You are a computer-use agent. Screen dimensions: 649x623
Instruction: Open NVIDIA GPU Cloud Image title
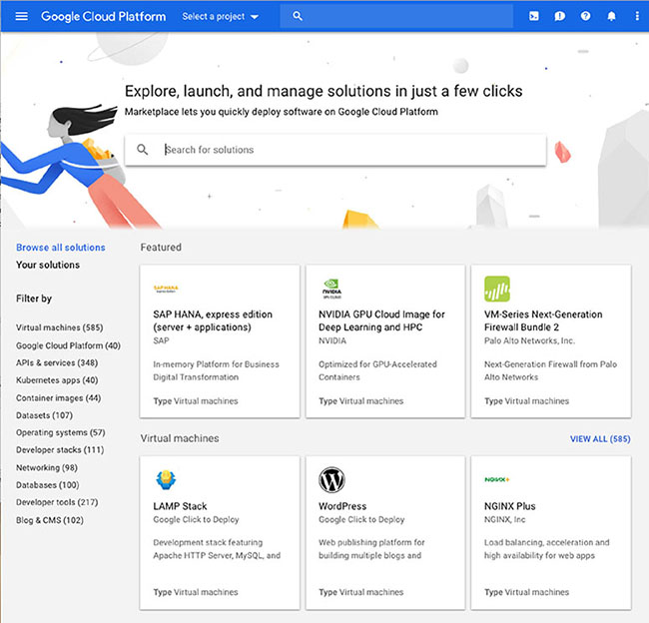[x=381, y=320]
